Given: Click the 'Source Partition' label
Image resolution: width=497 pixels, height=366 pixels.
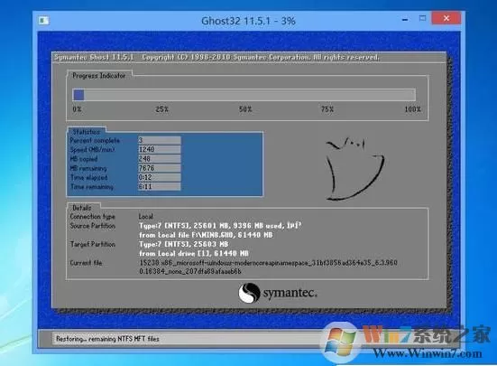Looking at the screenshot, I should coord(93,226).
